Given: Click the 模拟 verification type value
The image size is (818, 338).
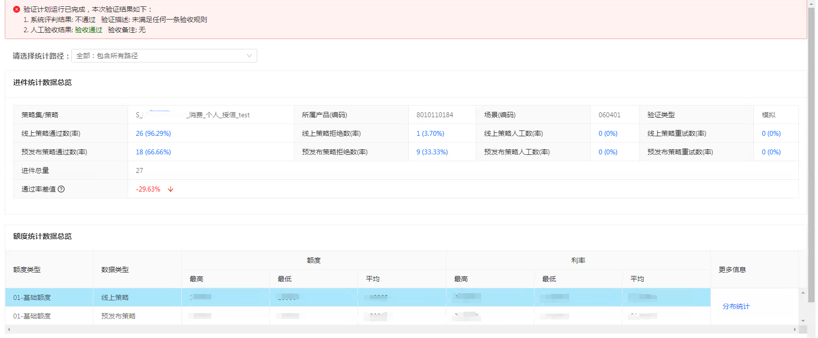Looking at the screenshot, I should pyautogui.click(x=769, y=115).
